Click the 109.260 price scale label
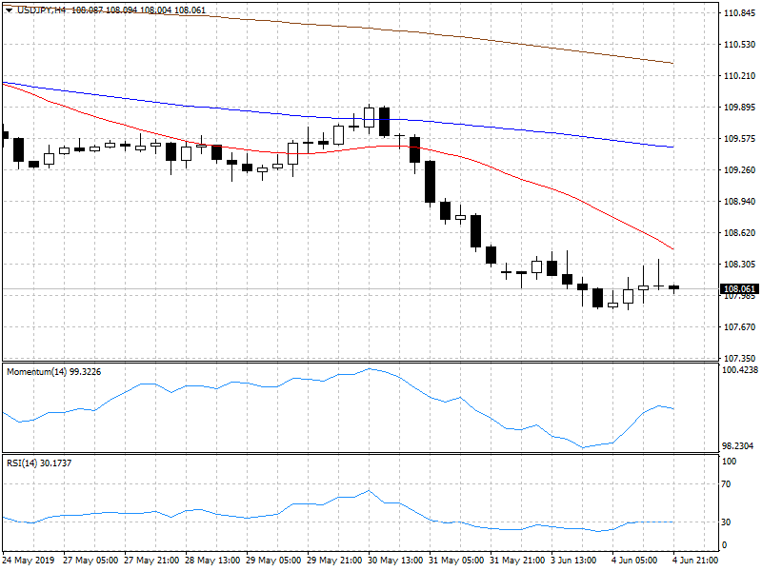 739,170
